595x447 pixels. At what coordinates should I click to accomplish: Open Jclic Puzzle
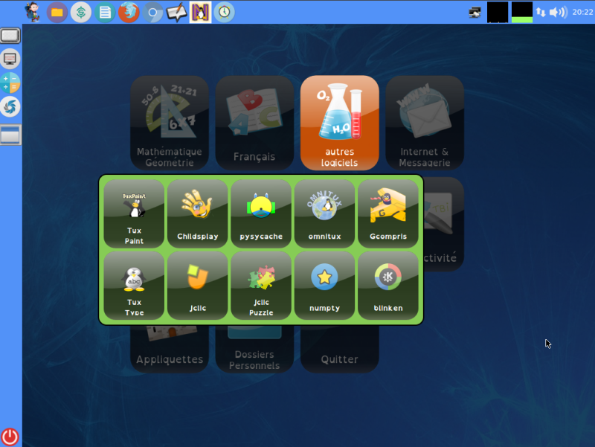coord(261,286)
